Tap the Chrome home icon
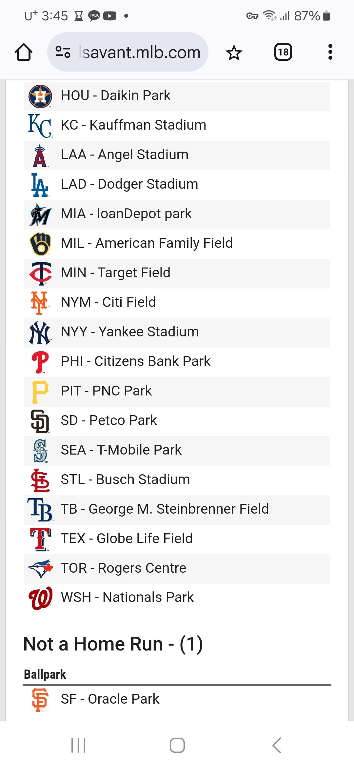 (24, 52)
